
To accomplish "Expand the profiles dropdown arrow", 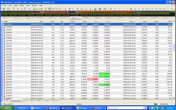I will (10, 9).
